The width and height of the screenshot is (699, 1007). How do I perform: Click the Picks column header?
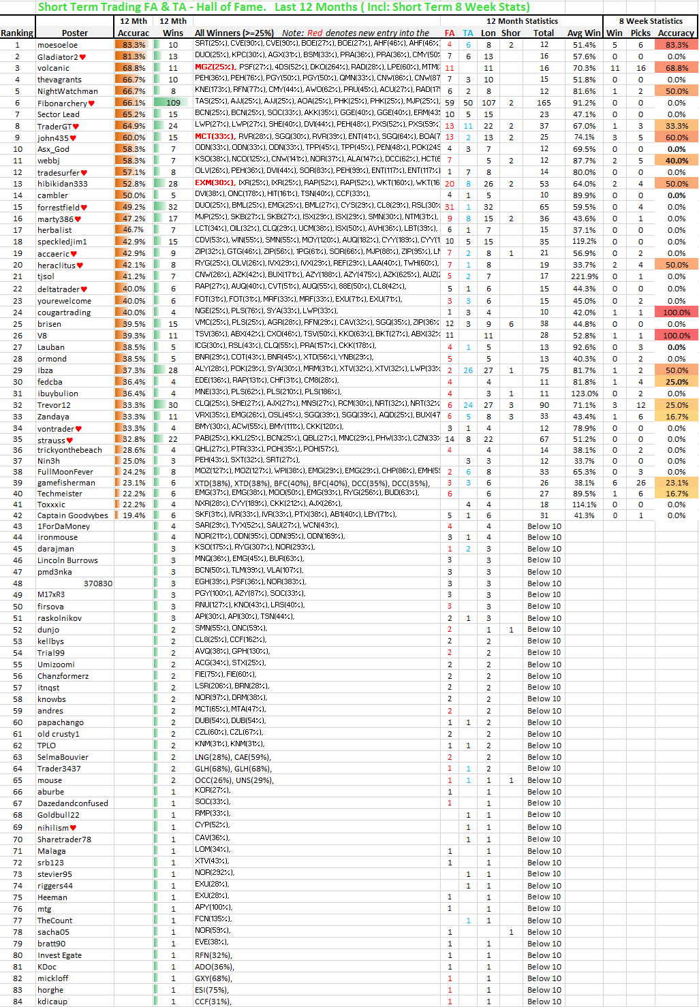point(640,33)
